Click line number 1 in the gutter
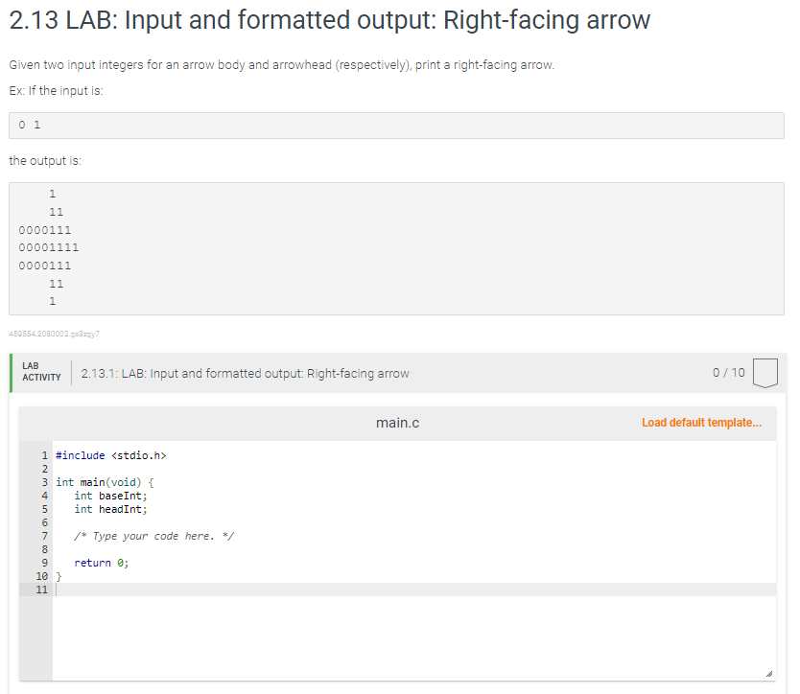The image size is (800, 694). point(43,455)
